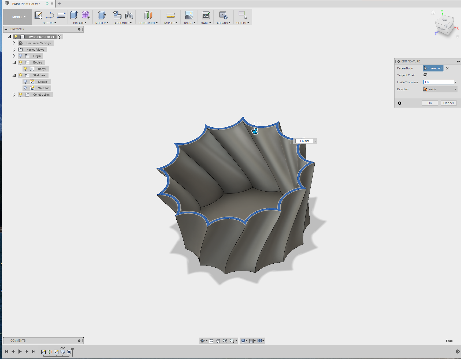The image size is (461, 359).
Task: Click the 1.6 mm canvas value box
Action: [304, 141]
